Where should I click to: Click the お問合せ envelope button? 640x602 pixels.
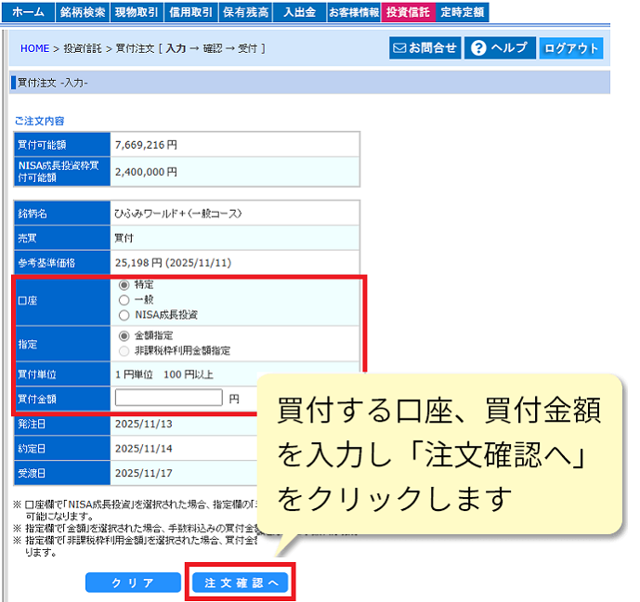tap(424, 48)
